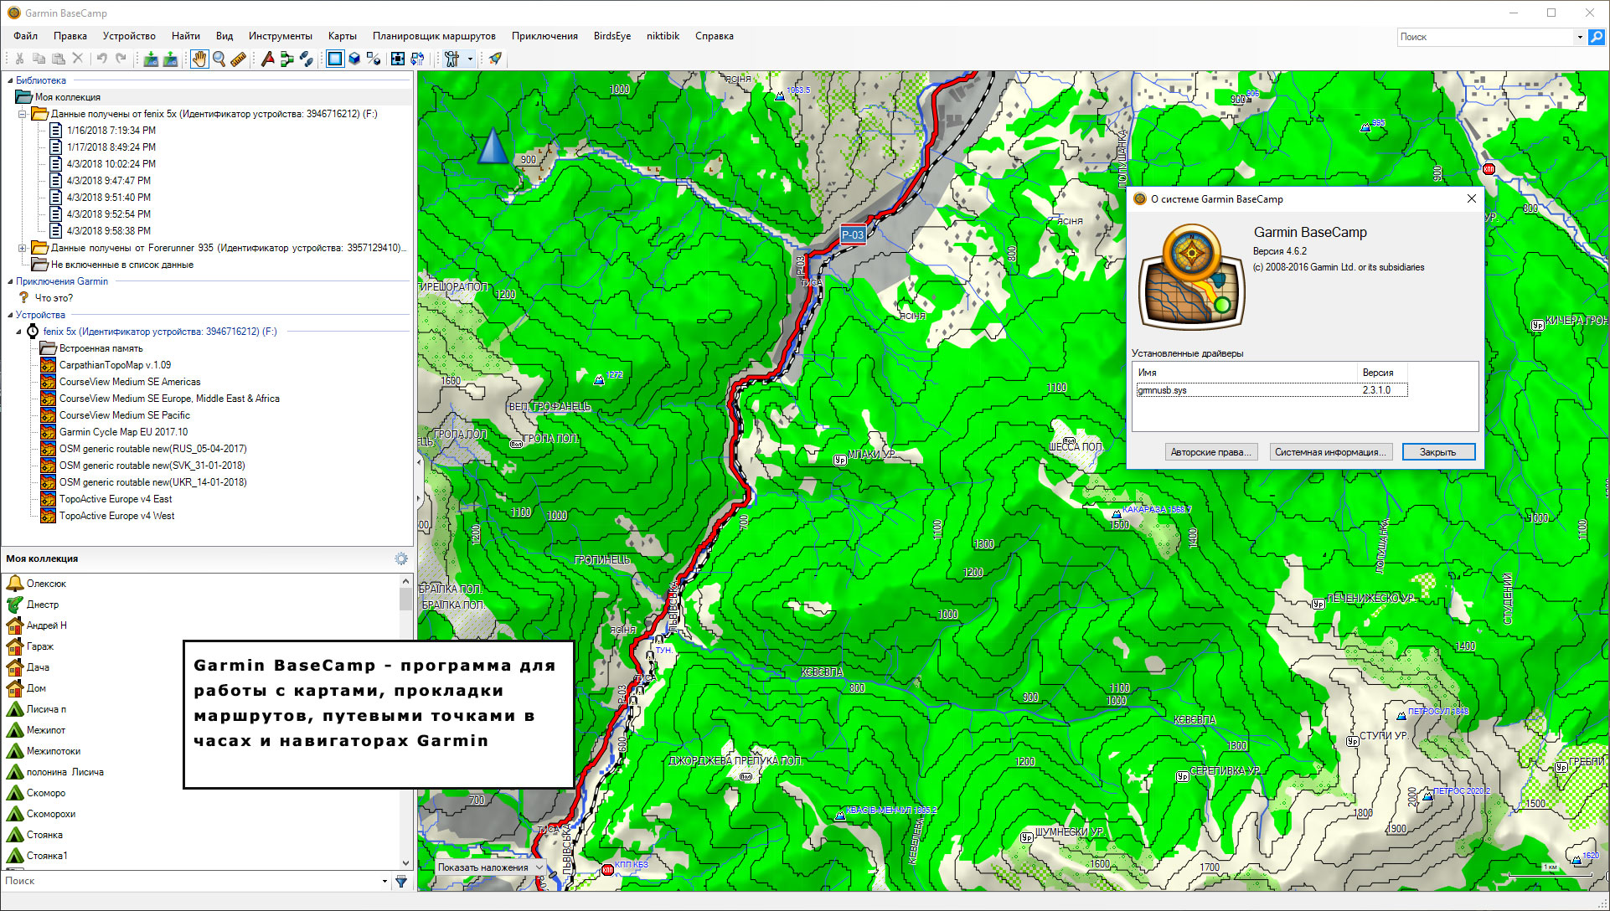
Task: Select the new waypoint flag tool
Action: tap(267, 59)
